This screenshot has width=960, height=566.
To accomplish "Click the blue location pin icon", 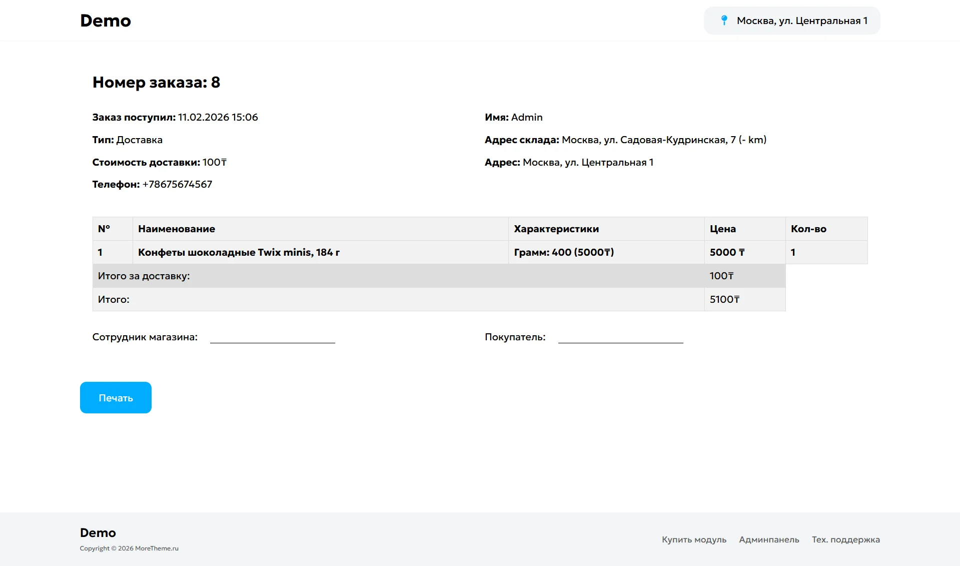I will tap(724, 21).
